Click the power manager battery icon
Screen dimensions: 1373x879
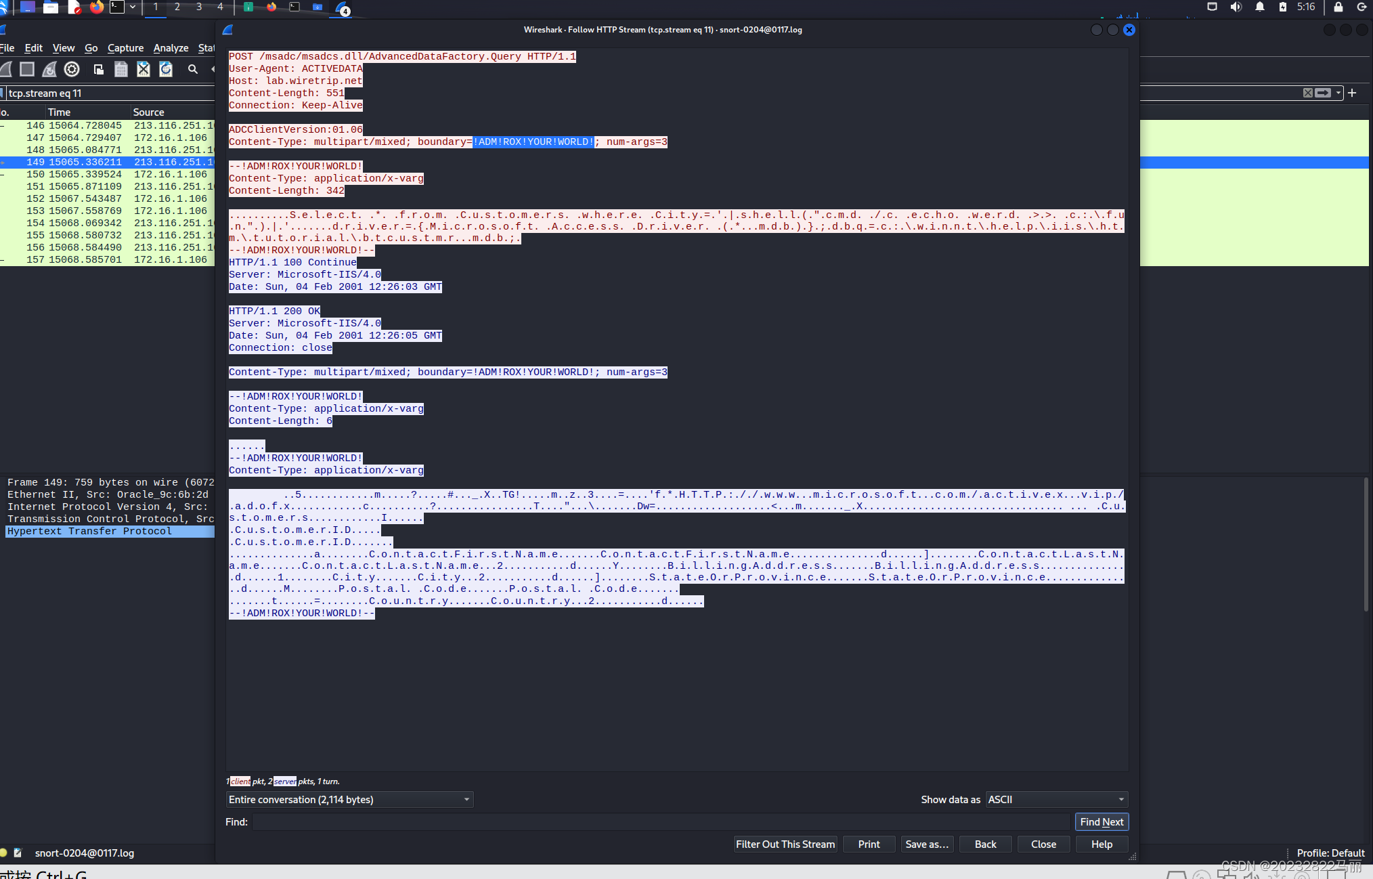(1282, 7)
